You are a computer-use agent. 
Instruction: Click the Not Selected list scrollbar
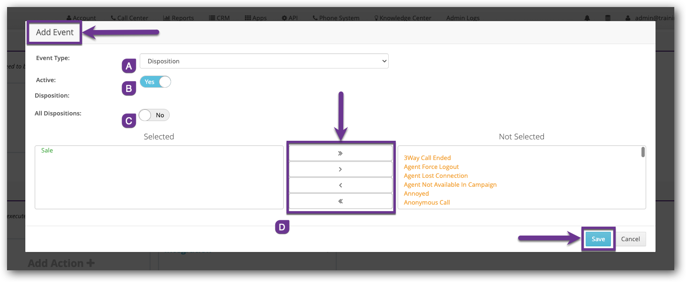pos(643,152)
